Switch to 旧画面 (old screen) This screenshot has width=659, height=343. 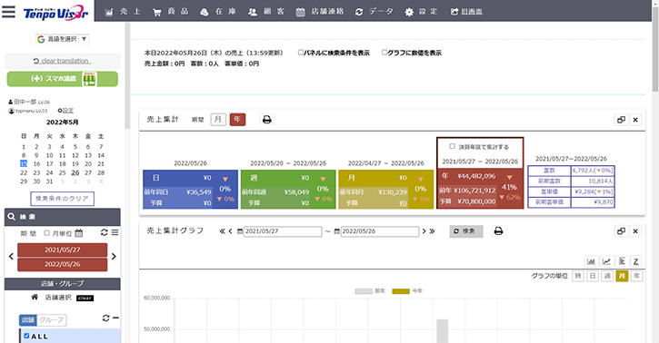(x=466, y=12)
